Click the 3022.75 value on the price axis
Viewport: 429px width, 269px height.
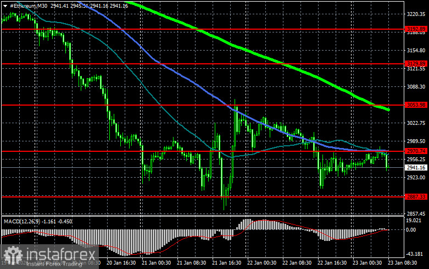coord(416,123)
